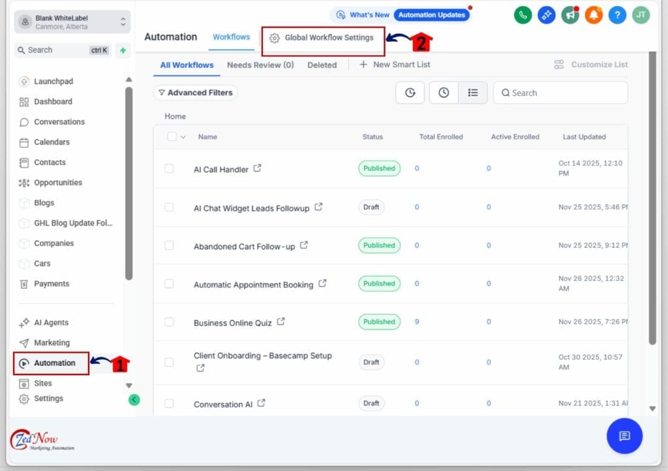The width and height of the screenshot is (668, 471).
Task: Click the sidebar scrollbar down arrow
Action: coord(129,386)
